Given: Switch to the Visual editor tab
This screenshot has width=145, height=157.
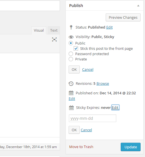Looking at the screenshot, I should [39, 30].
